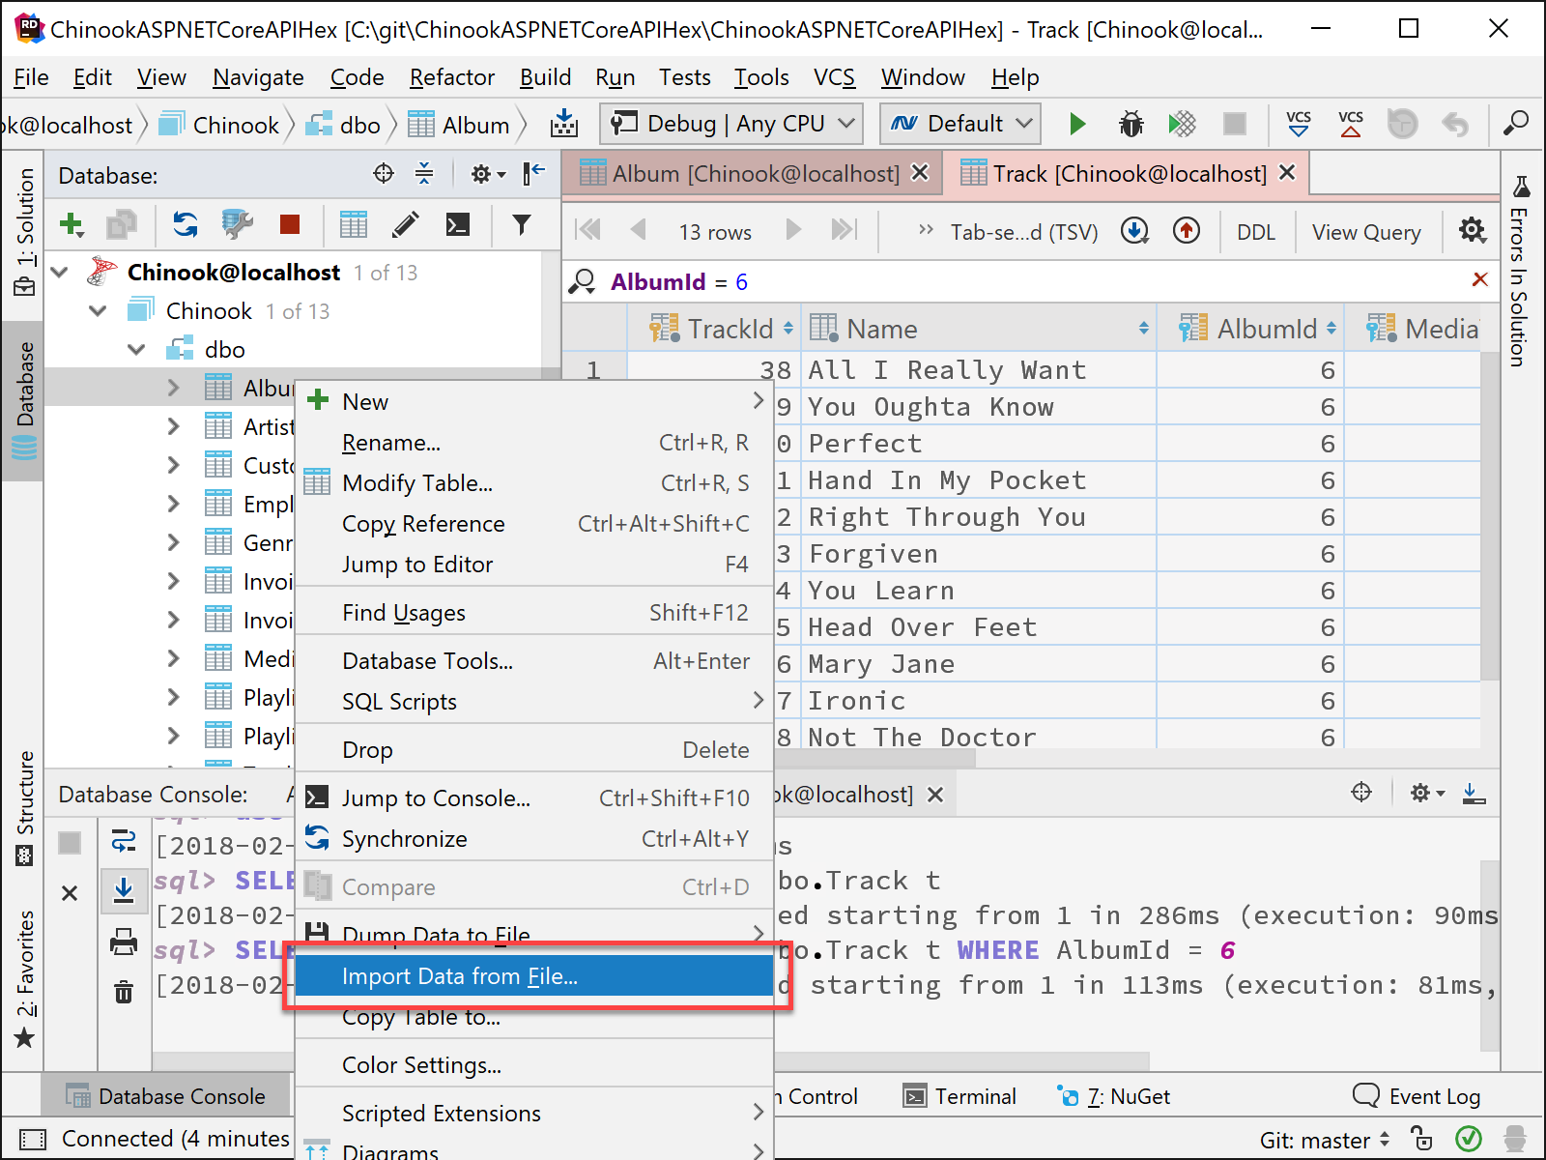
Task: Click the printer icon in Database Console
Action: coord(124,942)
